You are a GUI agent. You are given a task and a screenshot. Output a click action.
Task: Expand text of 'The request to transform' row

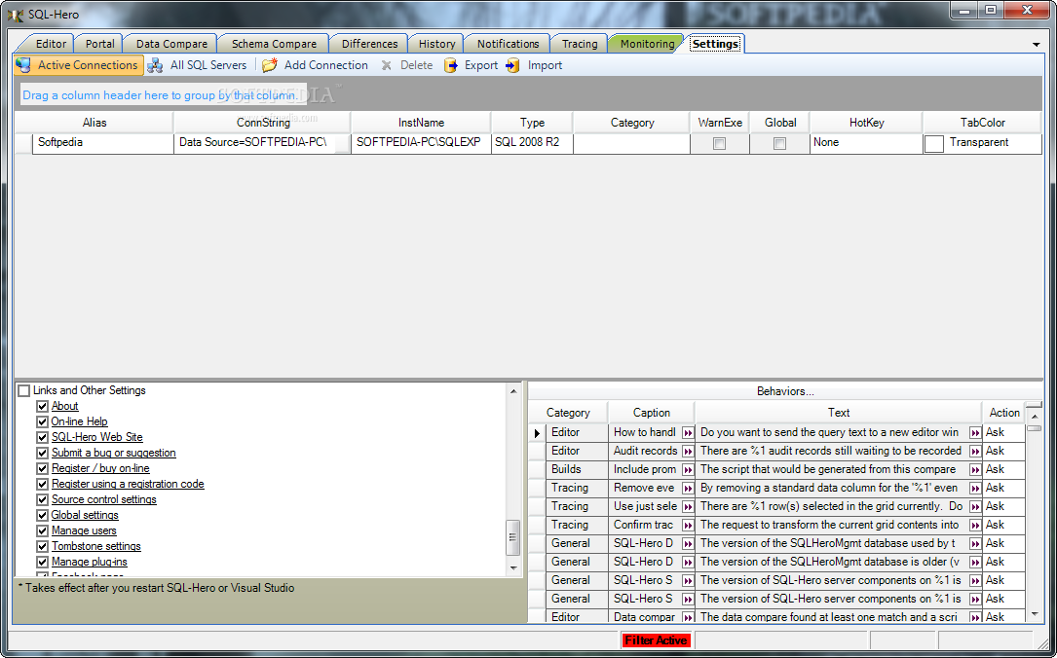pos(975,526)
